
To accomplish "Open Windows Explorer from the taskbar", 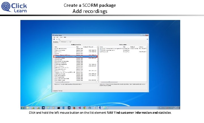I will pyautogui.click(x=28, y=108).
